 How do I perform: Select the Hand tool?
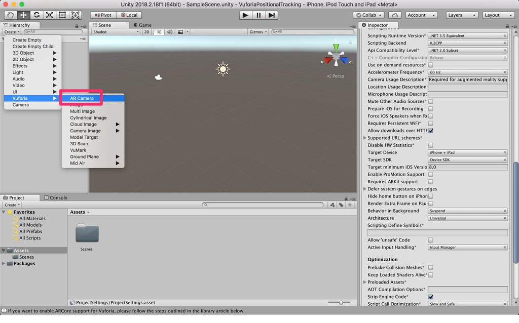(x=11, y=15)
